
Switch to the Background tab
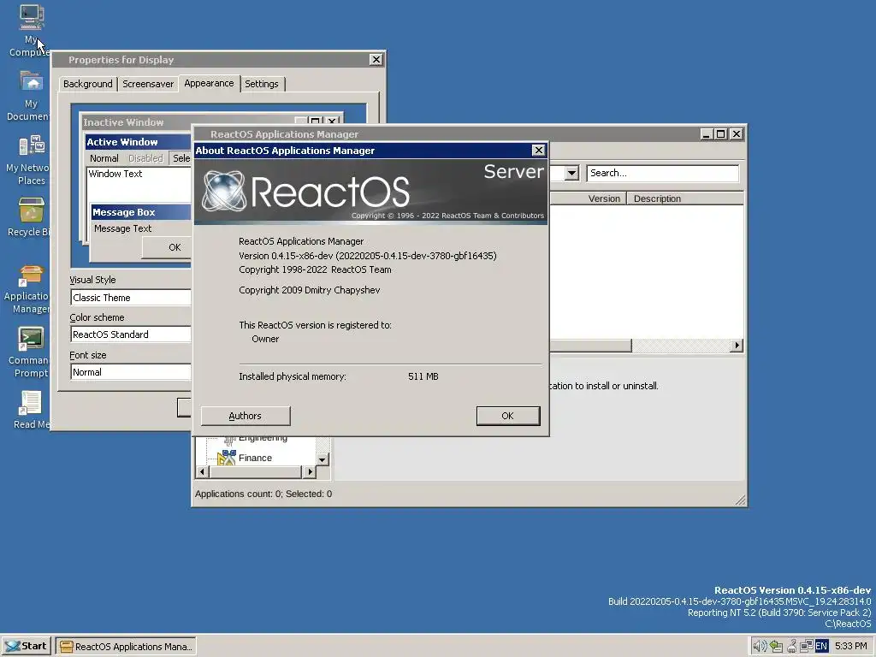coord(88,84)
